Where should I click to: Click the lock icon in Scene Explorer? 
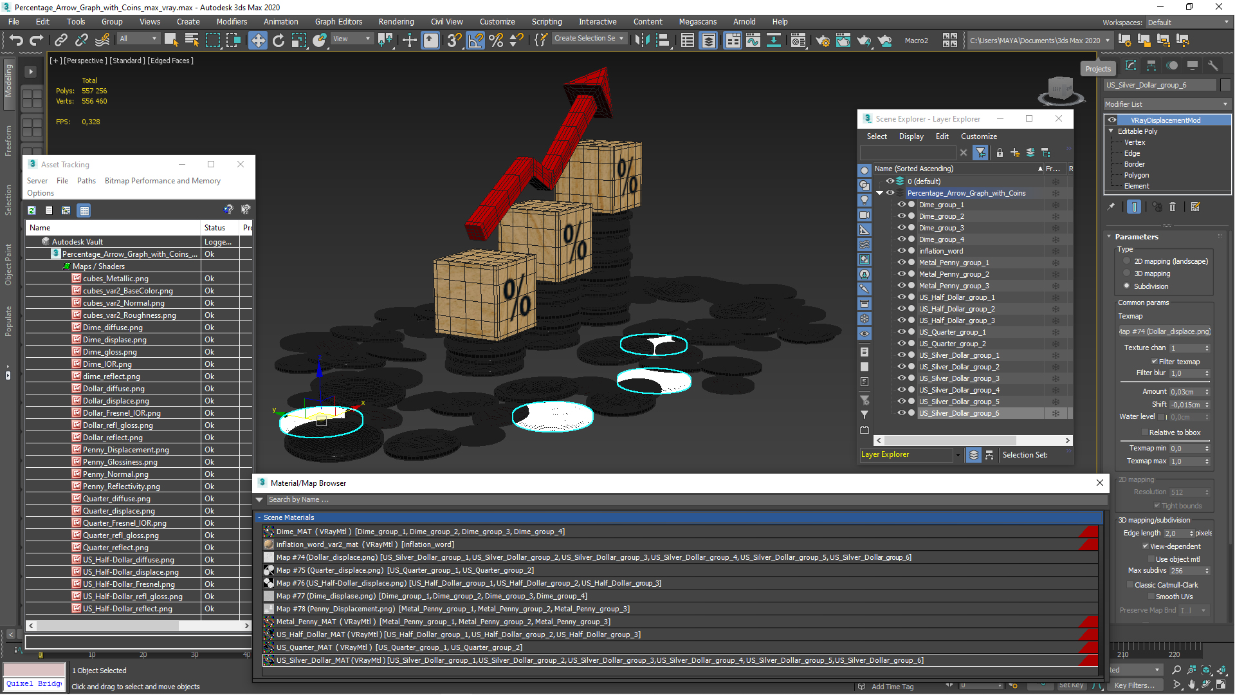pyautogui.click(x=1000, y=153)
